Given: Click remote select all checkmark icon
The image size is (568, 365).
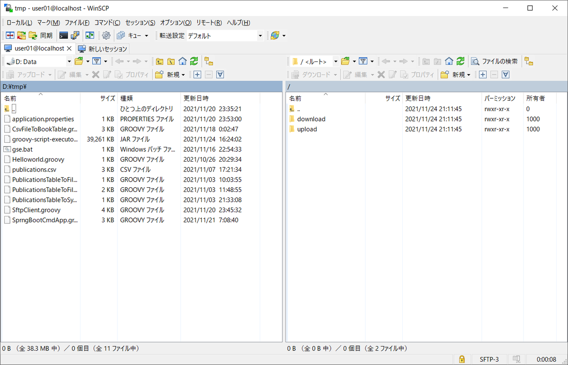Looking at the screenshot, I should (x=506, y=74).
